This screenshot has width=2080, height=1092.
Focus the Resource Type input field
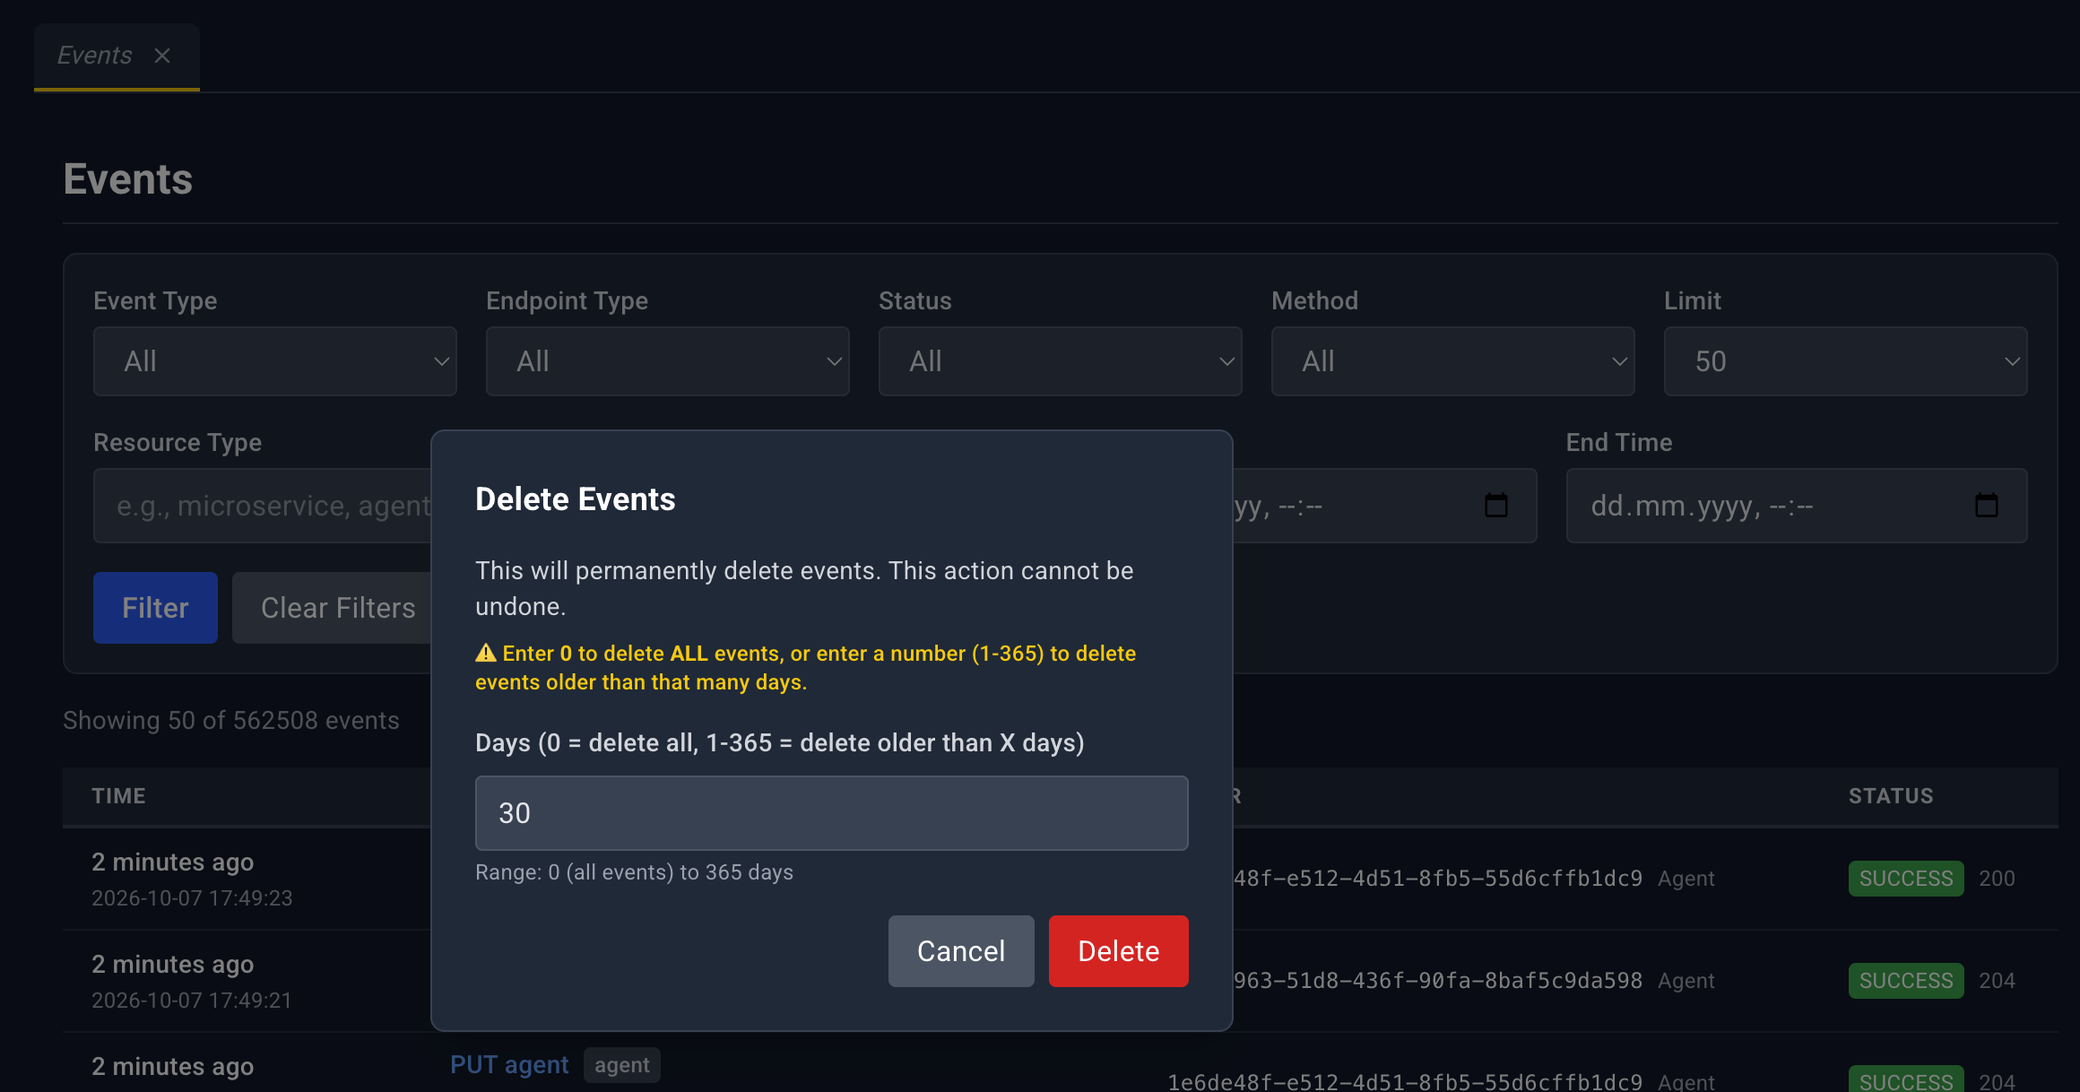pos(263,506)
